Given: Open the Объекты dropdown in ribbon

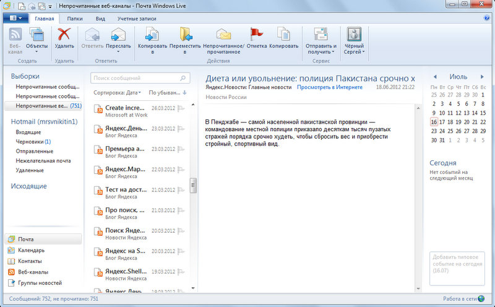Looking at the screenshot, I should (x=37, y=40).
